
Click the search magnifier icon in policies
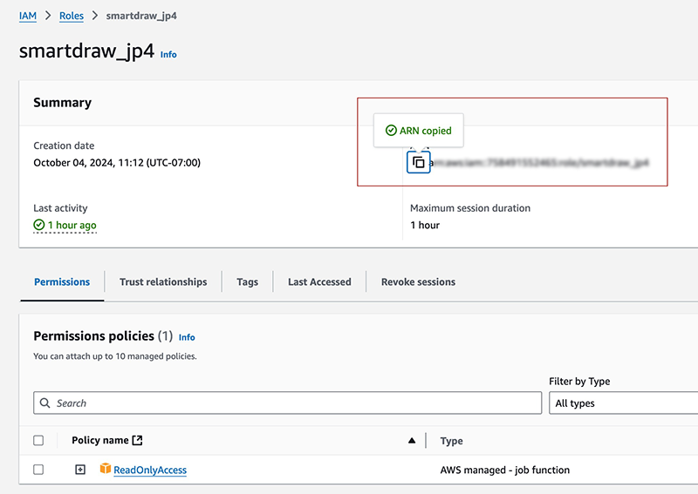pyautogui.click(x=44, y=403)
